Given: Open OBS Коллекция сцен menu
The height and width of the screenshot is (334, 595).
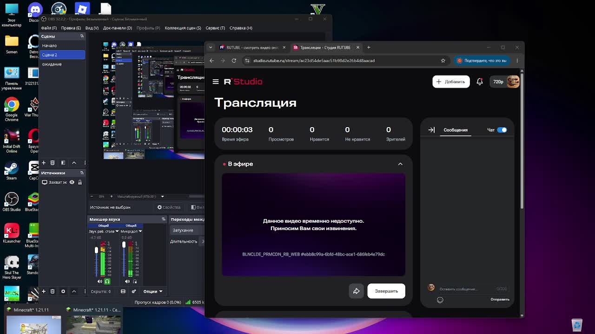Looking at the screenshot, I should 183,28.
